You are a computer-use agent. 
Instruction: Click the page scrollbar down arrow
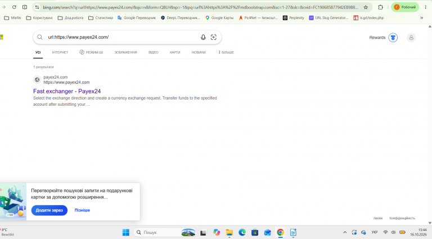430,223
